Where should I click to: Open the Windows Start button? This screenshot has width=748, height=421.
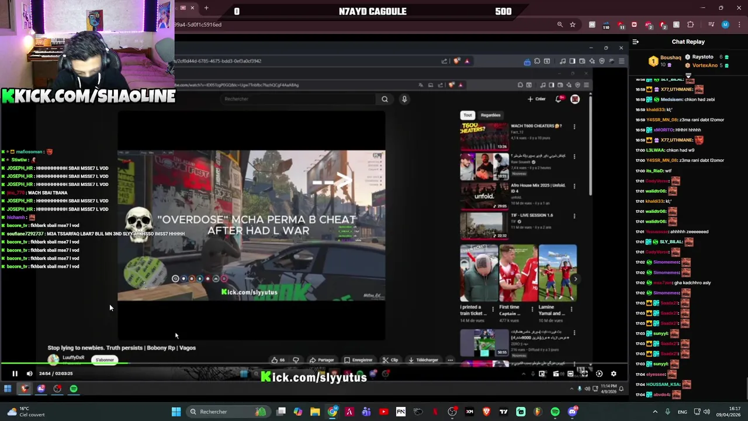pos(176,412)
